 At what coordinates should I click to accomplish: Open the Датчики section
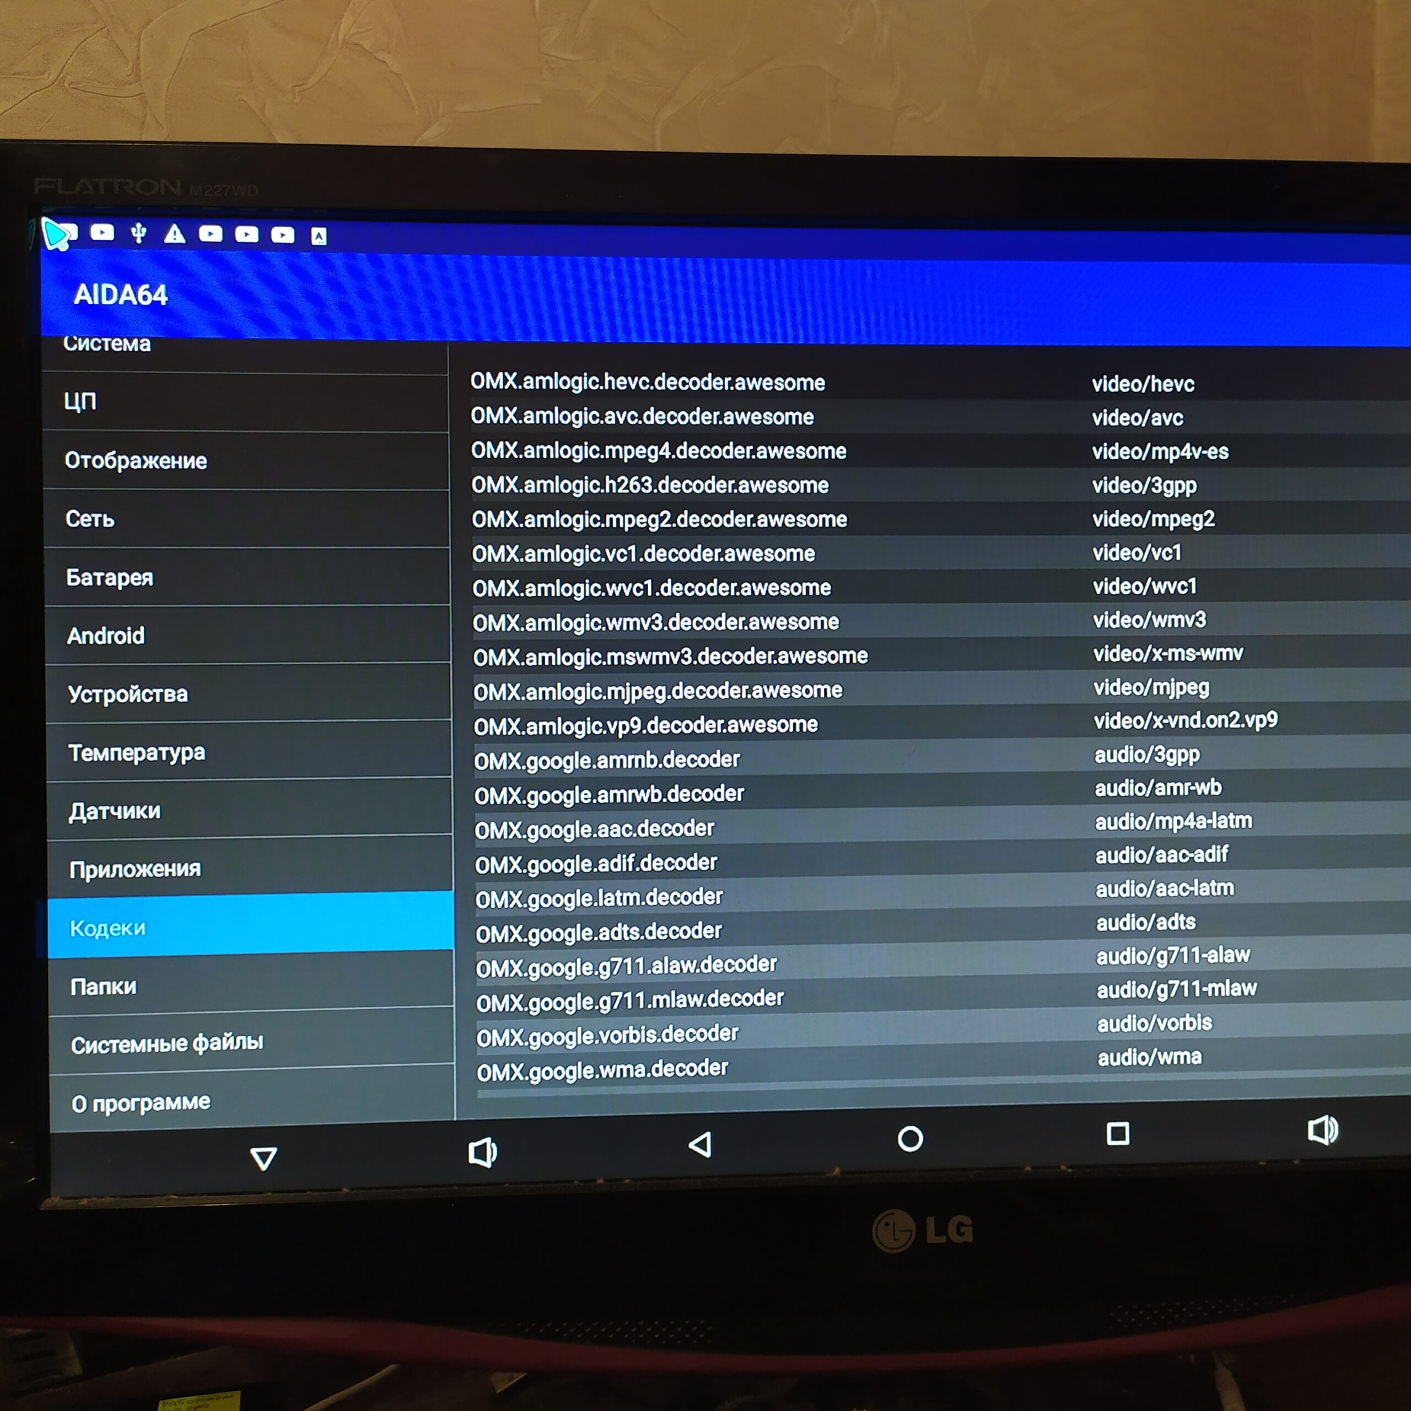[250, 809]
